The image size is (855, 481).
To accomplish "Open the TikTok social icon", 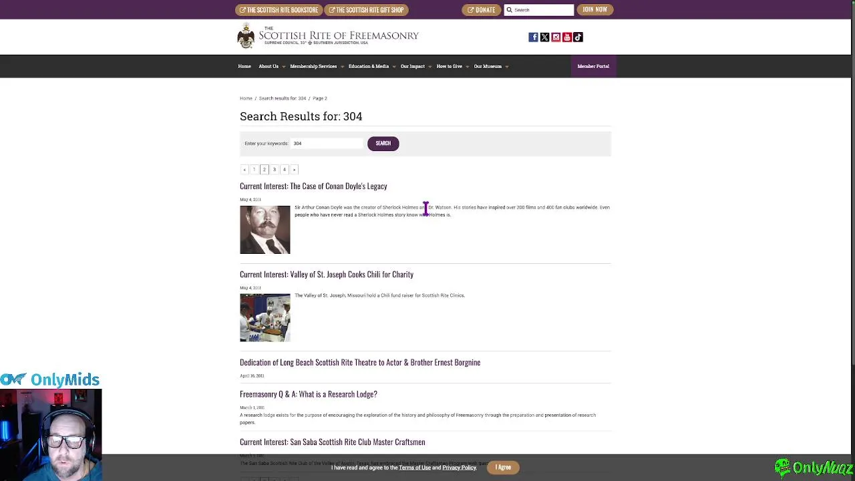I will (578, 37).
